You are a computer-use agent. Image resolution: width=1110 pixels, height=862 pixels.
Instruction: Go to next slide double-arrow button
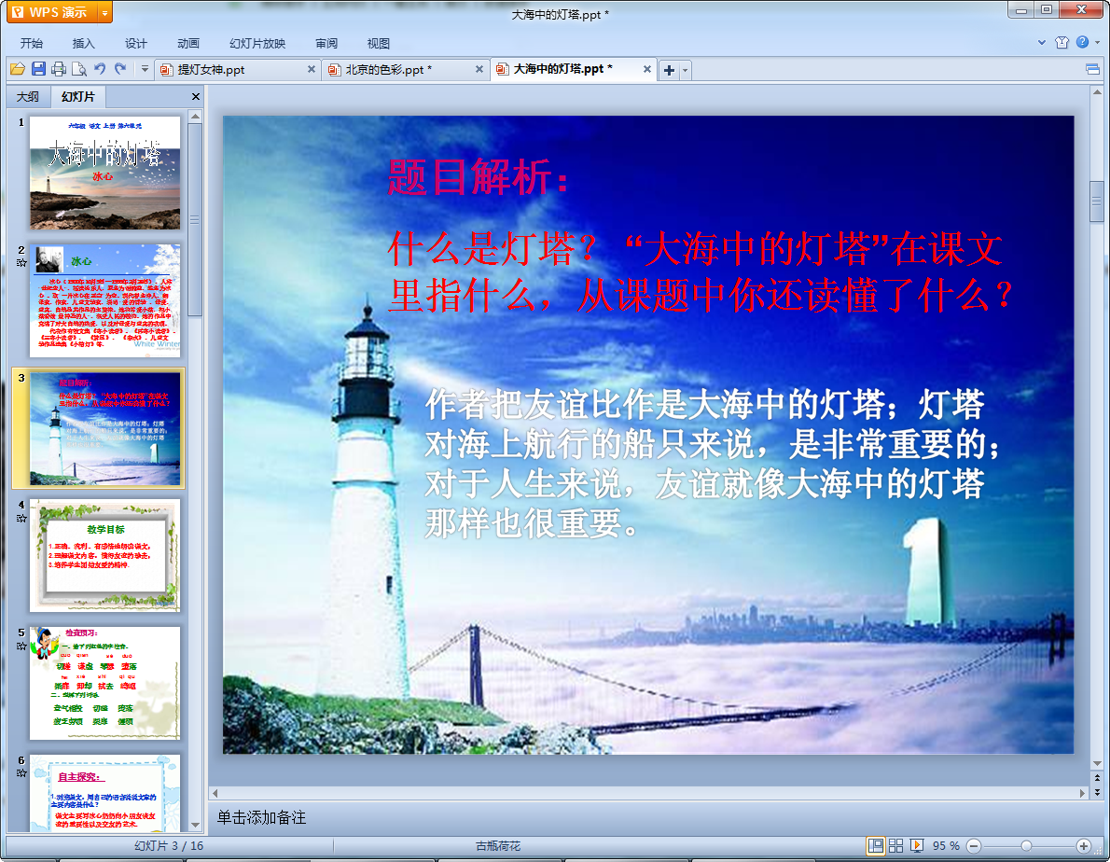pos(1097,792)
